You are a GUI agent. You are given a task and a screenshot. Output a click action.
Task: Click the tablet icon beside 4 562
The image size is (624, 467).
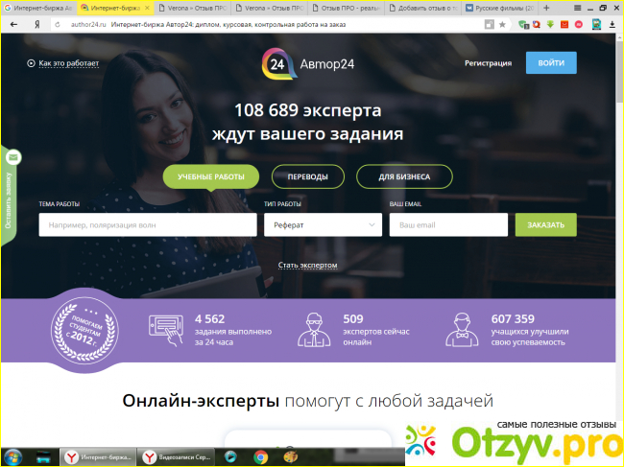click(165, 327)
